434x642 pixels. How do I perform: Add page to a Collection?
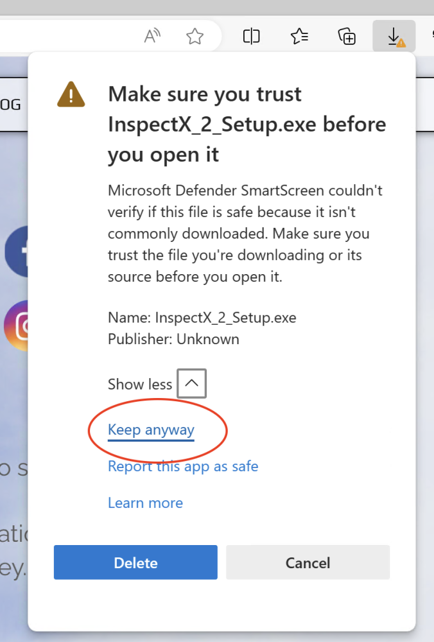tap(347, 36)
